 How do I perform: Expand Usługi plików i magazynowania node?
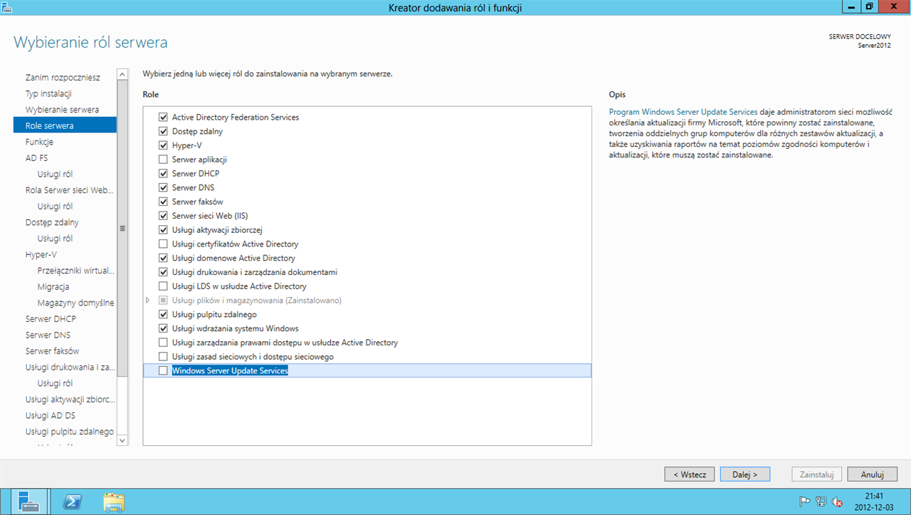point(148,301)
